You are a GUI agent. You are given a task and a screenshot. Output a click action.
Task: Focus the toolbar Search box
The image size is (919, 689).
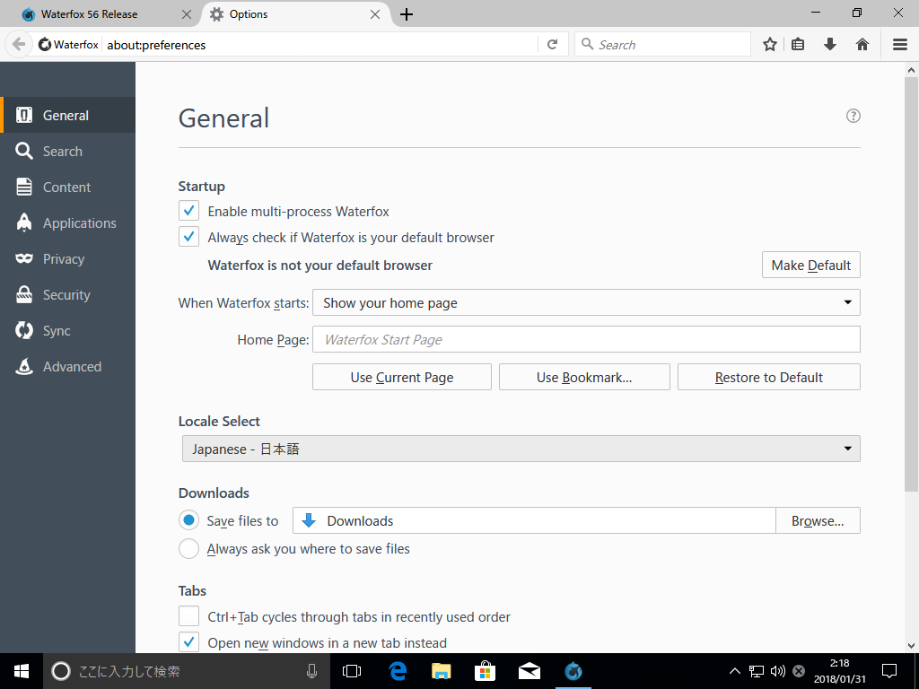[x=663, y=45]
